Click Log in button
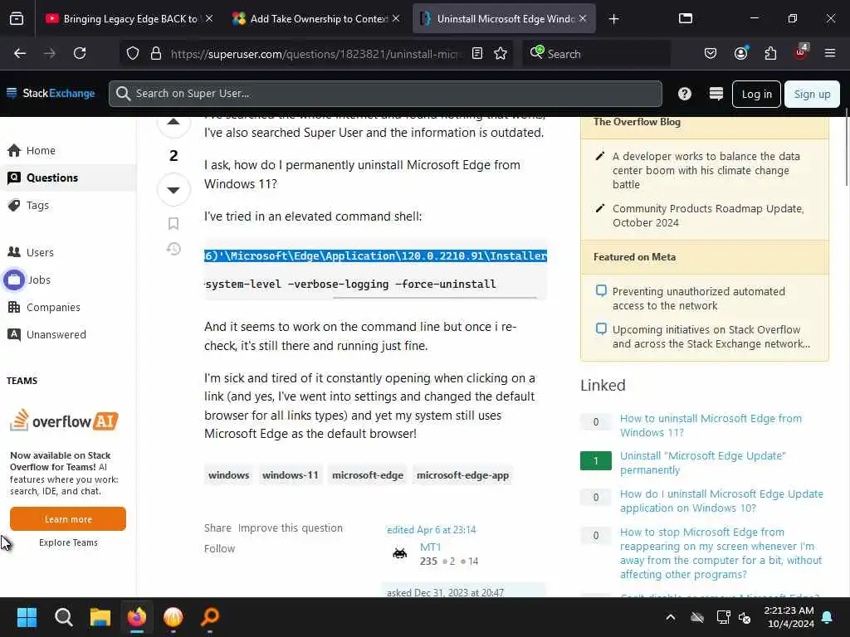Viewport: 850px width, 637px height. 756,94
